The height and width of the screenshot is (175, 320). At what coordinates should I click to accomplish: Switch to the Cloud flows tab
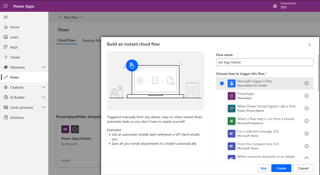point(66,41)
